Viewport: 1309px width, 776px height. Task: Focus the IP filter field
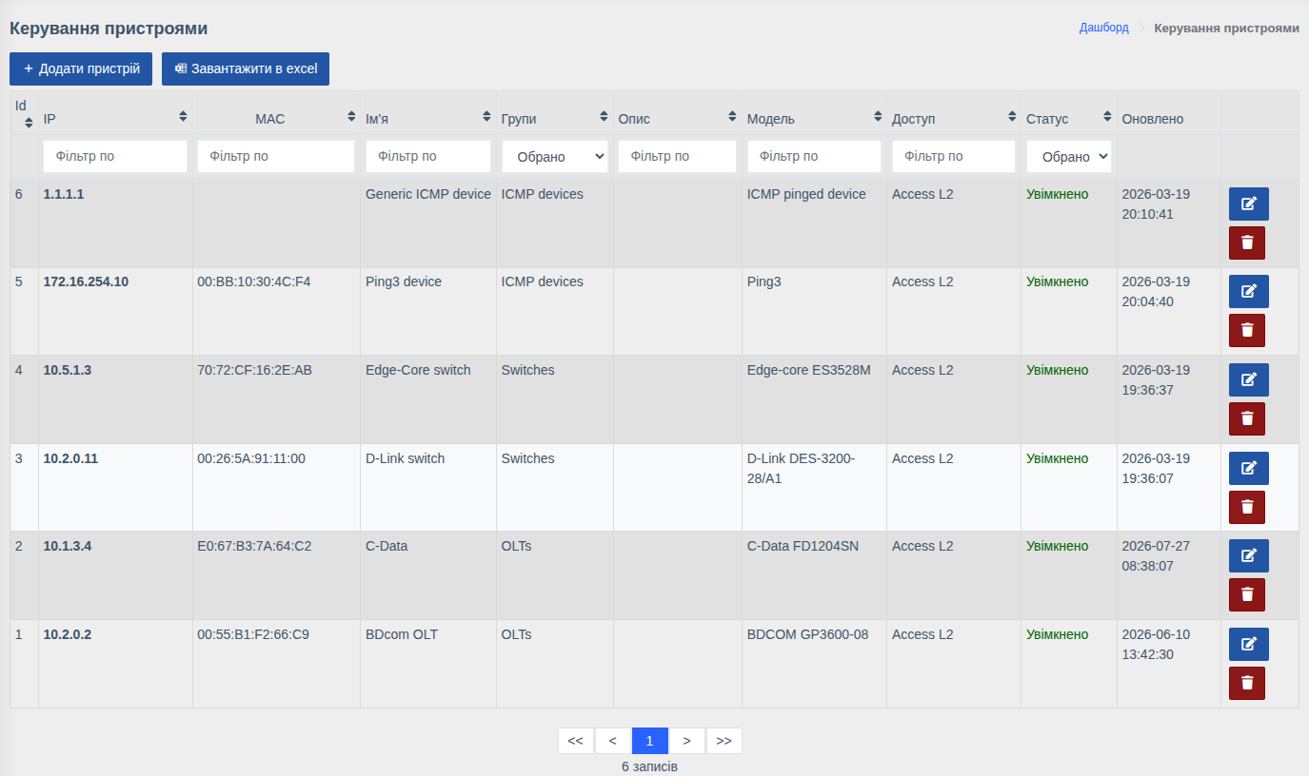tap(115, 156)
